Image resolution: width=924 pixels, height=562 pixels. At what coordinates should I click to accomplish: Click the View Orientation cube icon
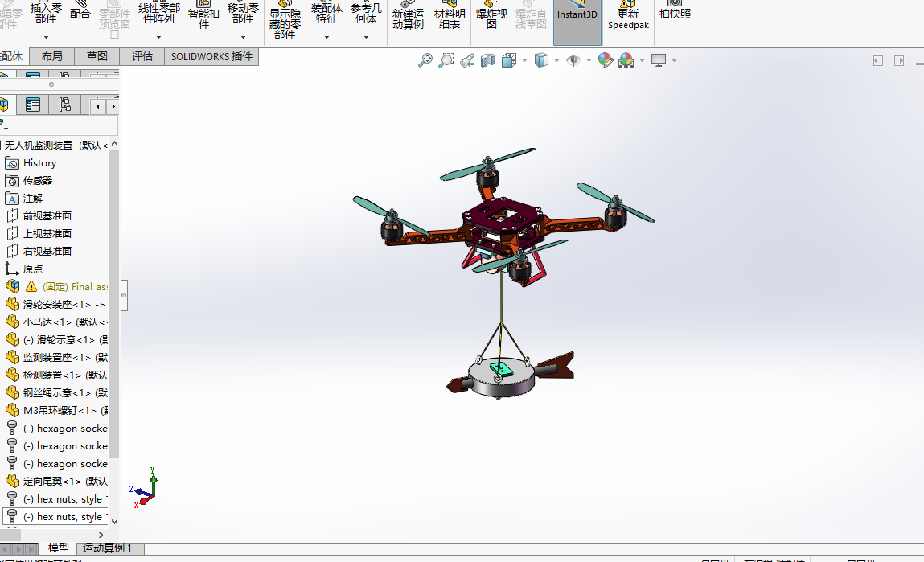[508, 60]
